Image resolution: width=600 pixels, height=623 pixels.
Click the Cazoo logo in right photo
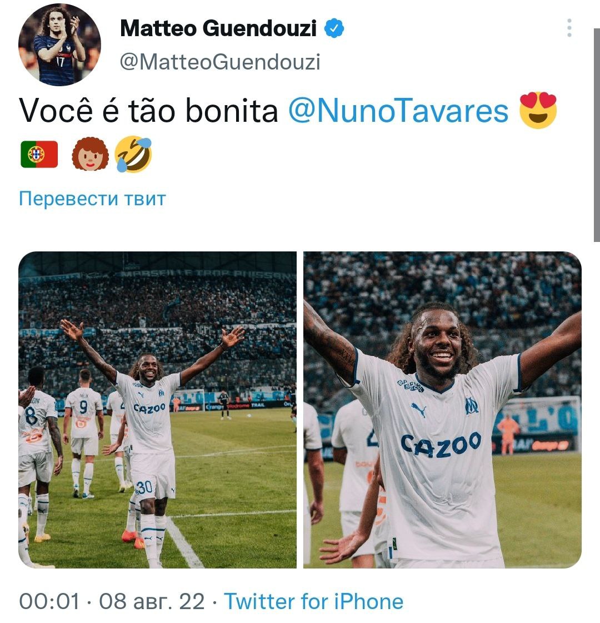pyautogui.click(x=441, y=444)
